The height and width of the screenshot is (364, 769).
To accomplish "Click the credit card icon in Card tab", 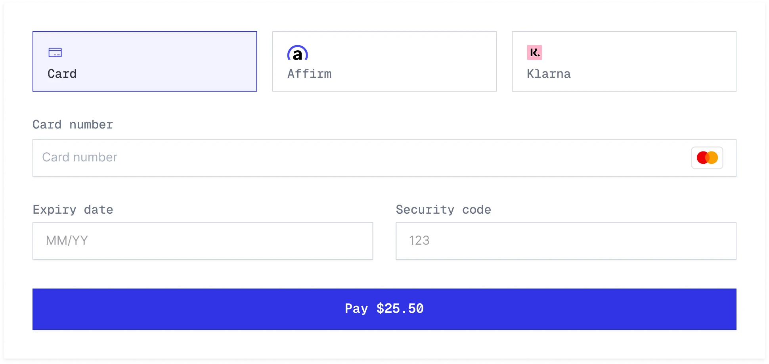I will (x=55, y=52).
